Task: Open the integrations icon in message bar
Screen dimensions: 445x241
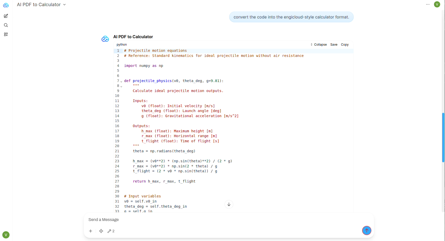Action: click(101, 231)
